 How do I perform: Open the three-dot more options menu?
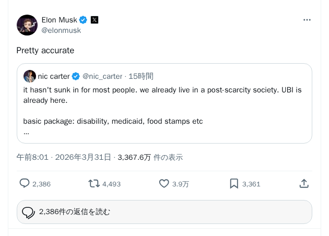point(307,20)
